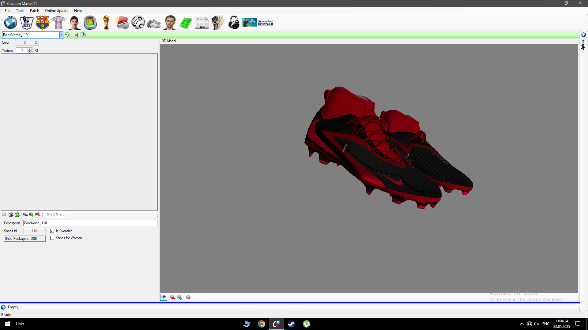
Task: Open the Tools menu
Action: click(x=20, y=11)
